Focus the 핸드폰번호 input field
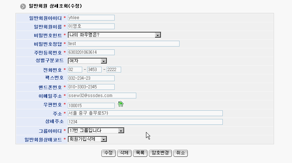The image size is (292, 163). tap(91, 87)
